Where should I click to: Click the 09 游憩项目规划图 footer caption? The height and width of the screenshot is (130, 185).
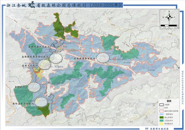(157, 129)
